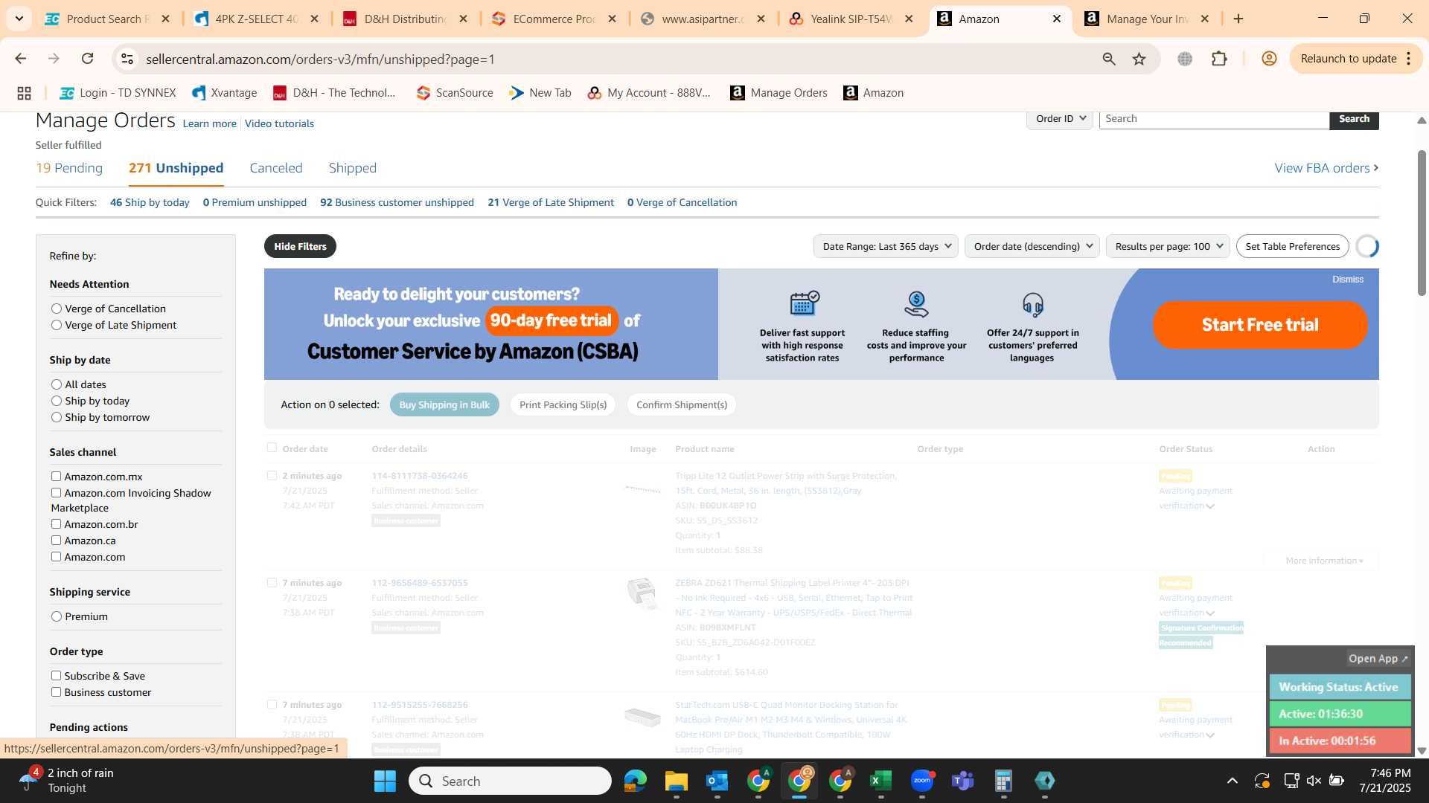The image size is (1429, 803).
Task: Open the Manage Orders bookmark
Action: point(779,93)
